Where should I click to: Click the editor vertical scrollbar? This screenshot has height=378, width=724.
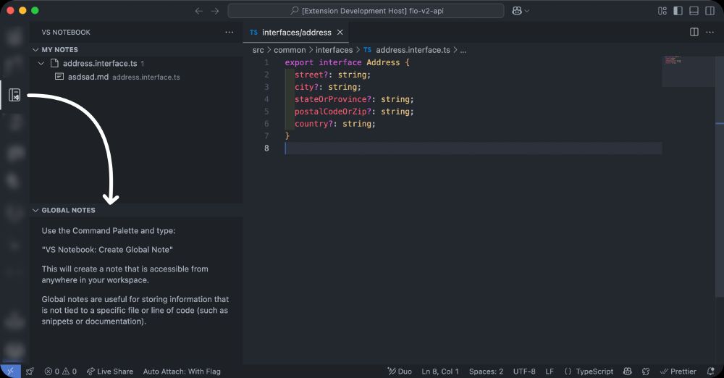click(720, 177)
